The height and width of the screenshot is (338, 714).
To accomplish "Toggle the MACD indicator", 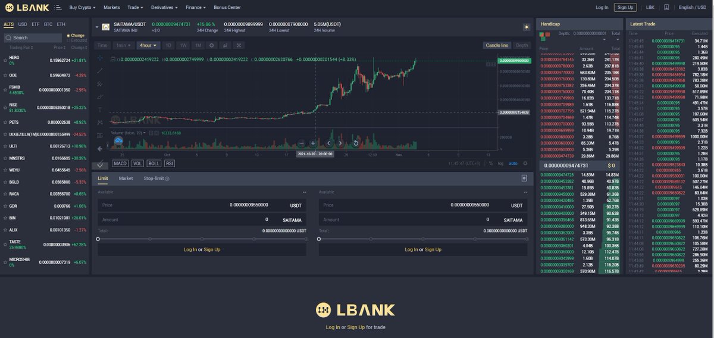I will tap(120, 163).
